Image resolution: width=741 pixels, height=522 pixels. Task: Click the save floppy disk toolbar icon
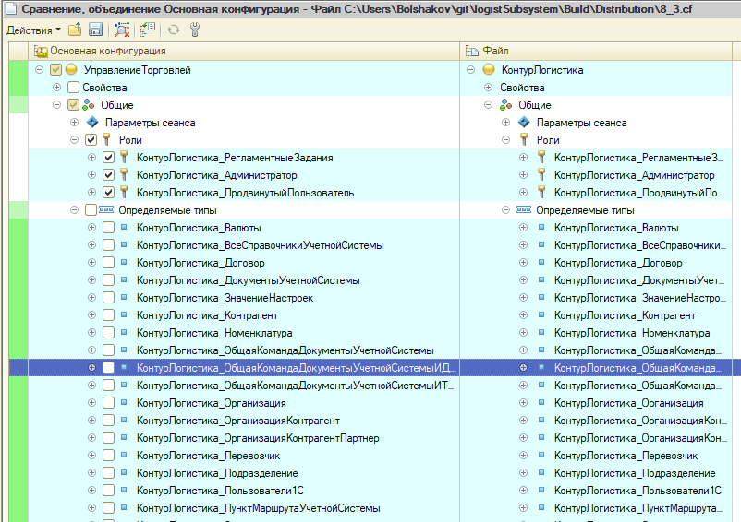coord(95,30)
